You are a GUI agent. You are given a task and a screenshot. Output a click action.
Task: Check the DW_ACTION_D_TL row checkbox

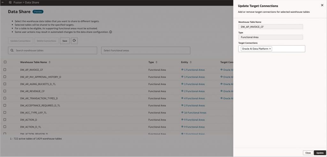(x=5, y=127)
